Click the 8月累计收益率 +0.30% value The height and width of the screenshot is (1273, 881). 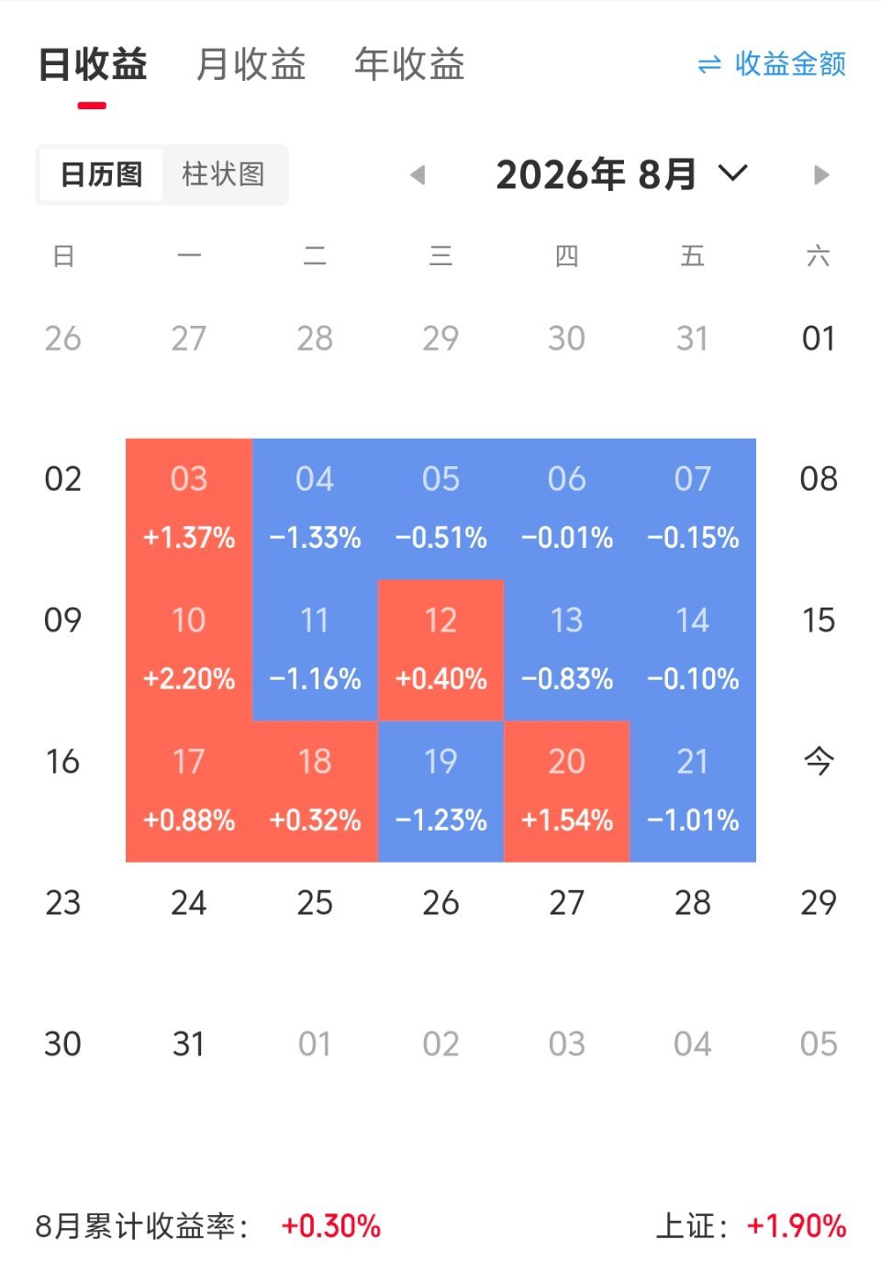tap(331, 1226)
